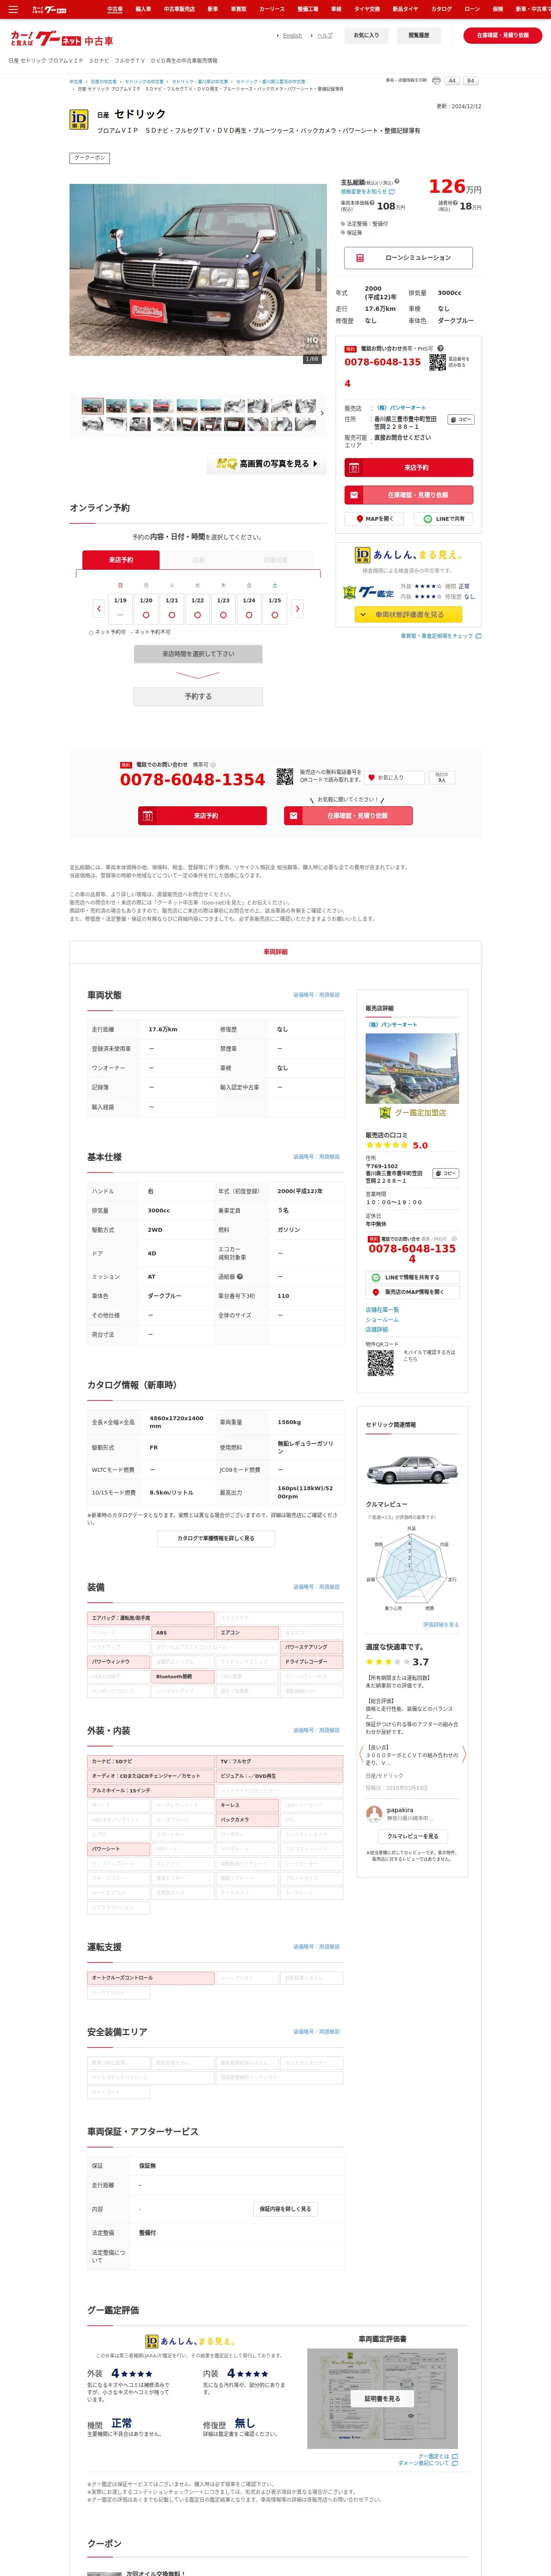Image resolution: width=551 pixels, height=2576 pixels.
Task: Select the 1/25 reservation date circle
Action: (x=275, y=614)
